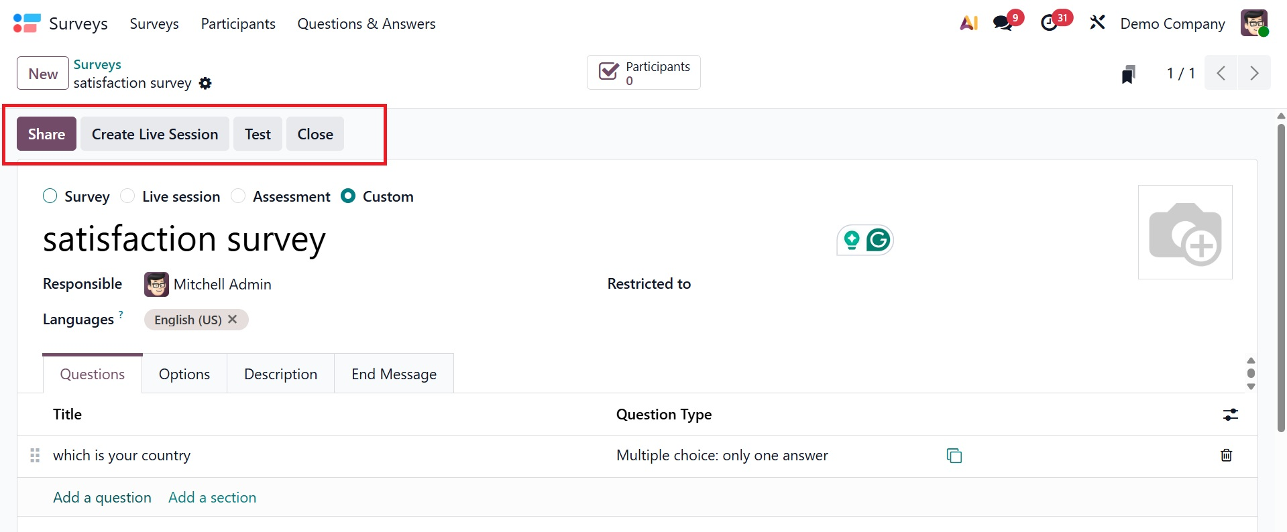Click the Create Live Session button

point(155,134)
